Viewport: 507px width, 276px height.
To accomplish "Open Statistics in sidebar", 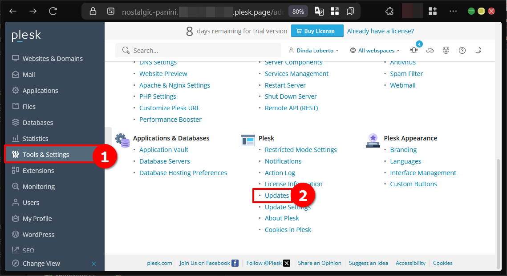I will coord(30,139).
